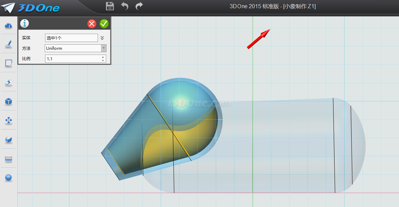399x207 pixels.
Task: Confirm scaling with the green checkmark
Action: (x=104, y=24)
